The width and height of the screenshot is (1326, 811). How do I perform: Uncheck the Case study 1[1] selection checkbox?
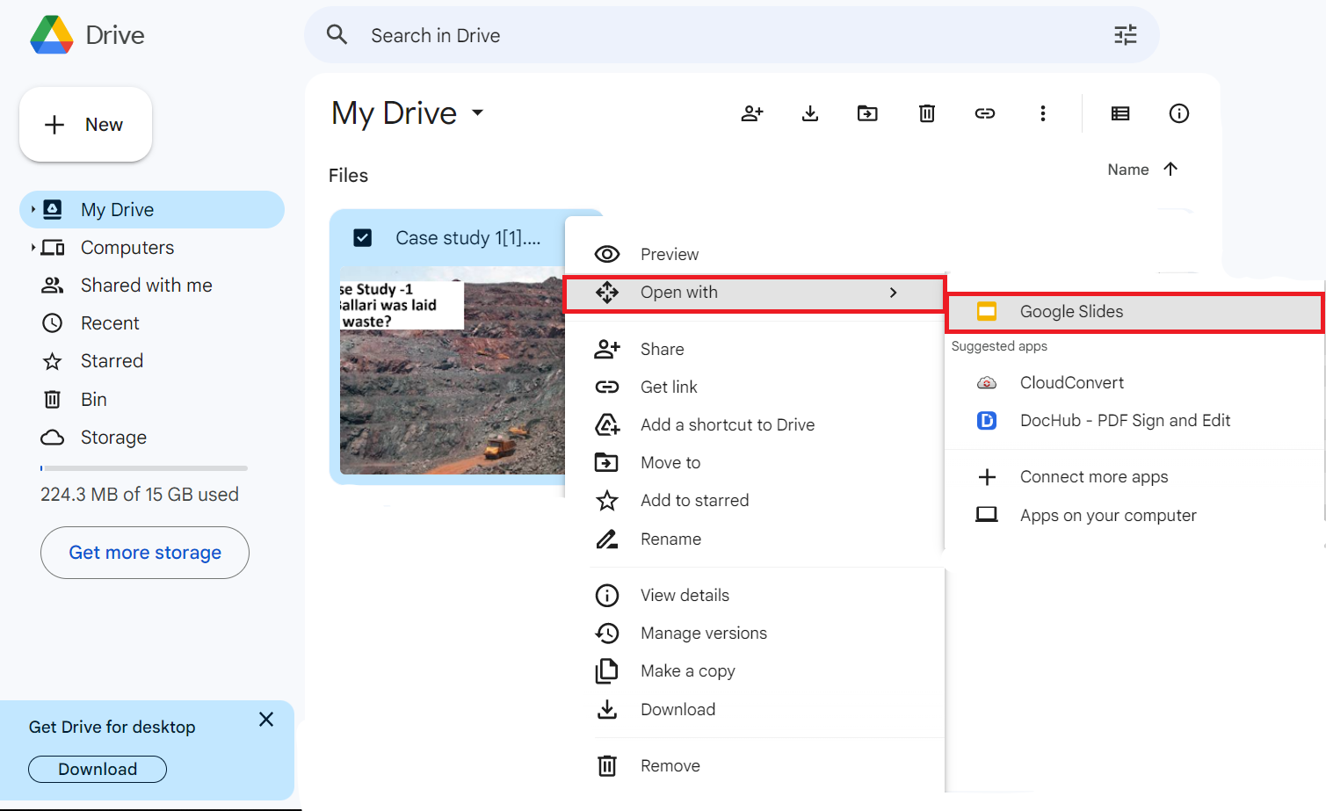[363, 237]
